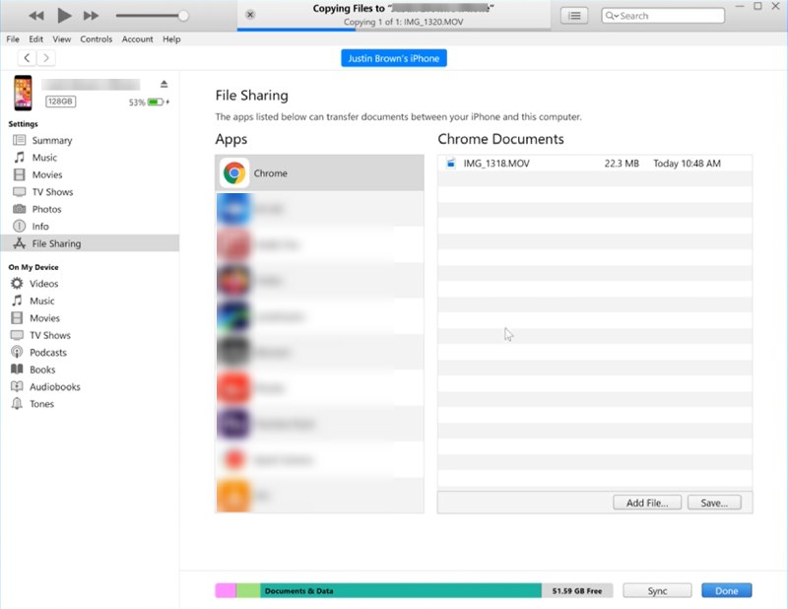Click the pink storage bar segment

(x=226, y=590)
